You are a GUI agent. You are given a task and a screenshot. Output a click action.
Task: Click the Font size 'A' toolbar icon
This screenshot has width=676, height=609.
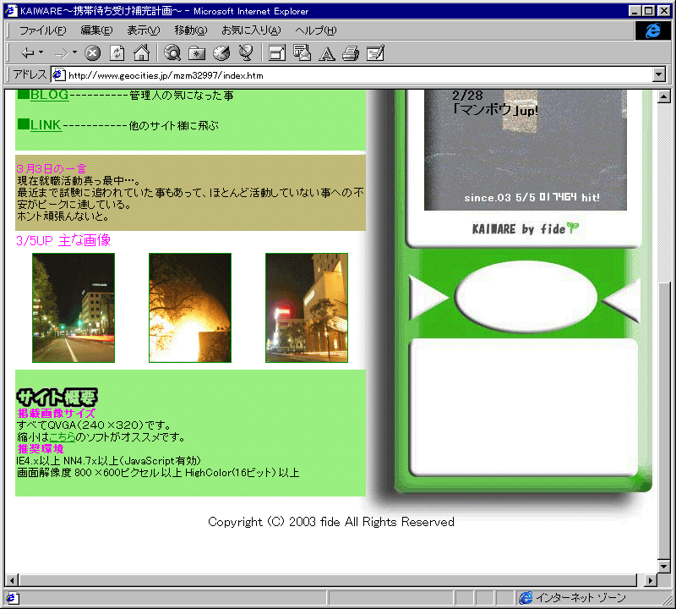pyautogui.click(x=326, y=53)
